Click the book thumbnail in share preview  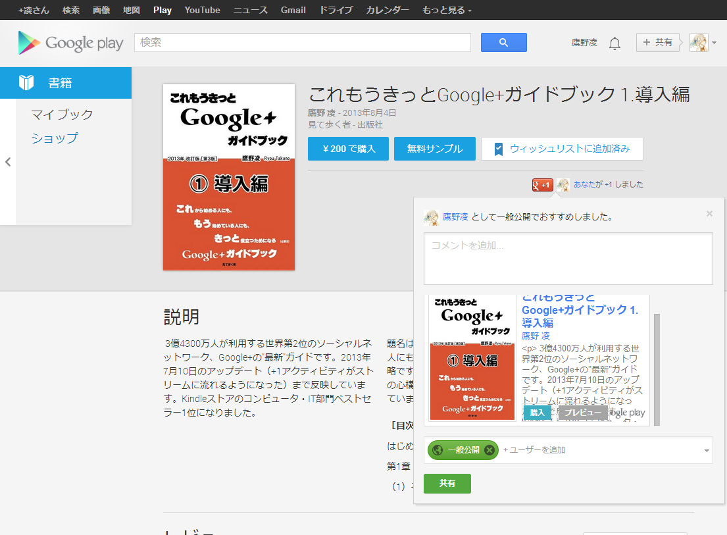point(472,358)
